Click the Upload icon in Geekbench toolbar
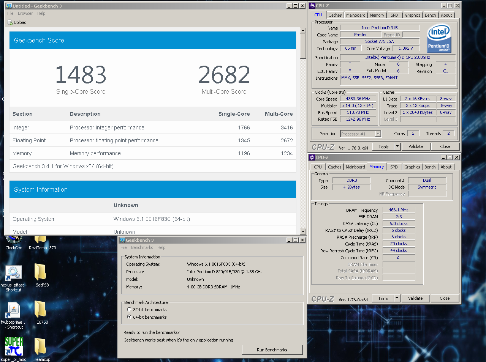 click(x=10, y=23)
